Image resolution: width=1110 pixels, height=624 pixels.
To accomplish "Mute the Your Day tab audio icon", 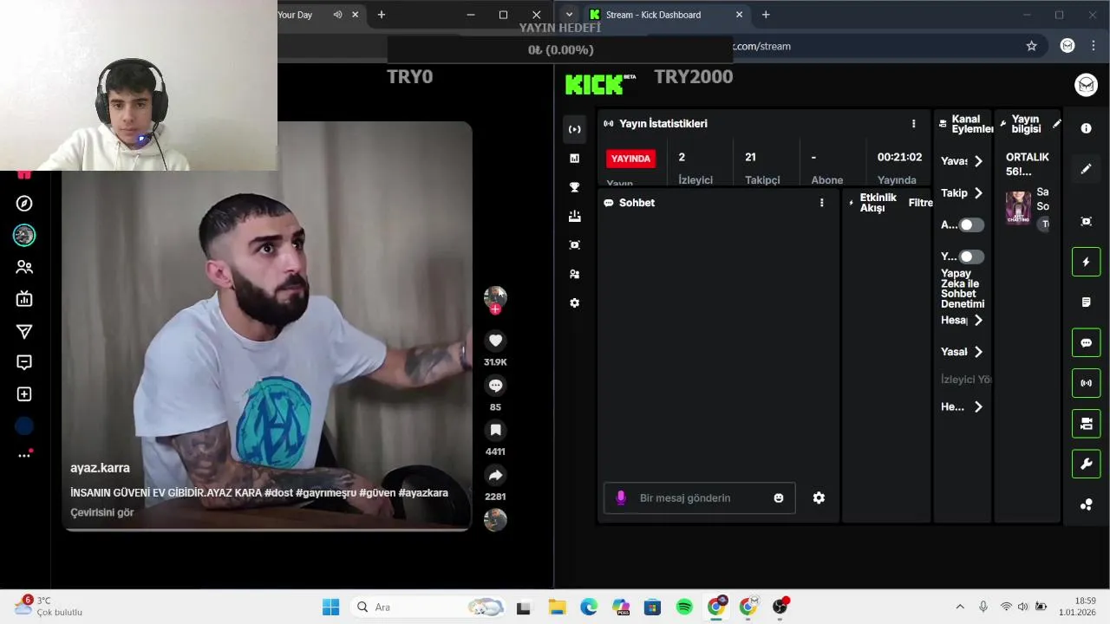I will (337, 15).
